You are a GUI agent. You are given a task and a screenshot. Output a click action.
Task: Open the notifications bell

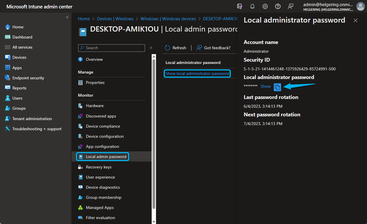coord(252,6)
